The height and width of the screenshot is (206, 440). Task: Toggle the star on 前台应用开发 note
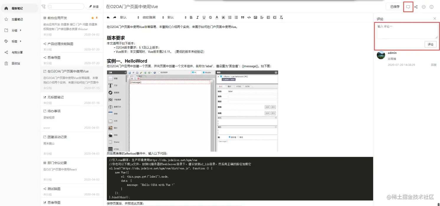93,18
